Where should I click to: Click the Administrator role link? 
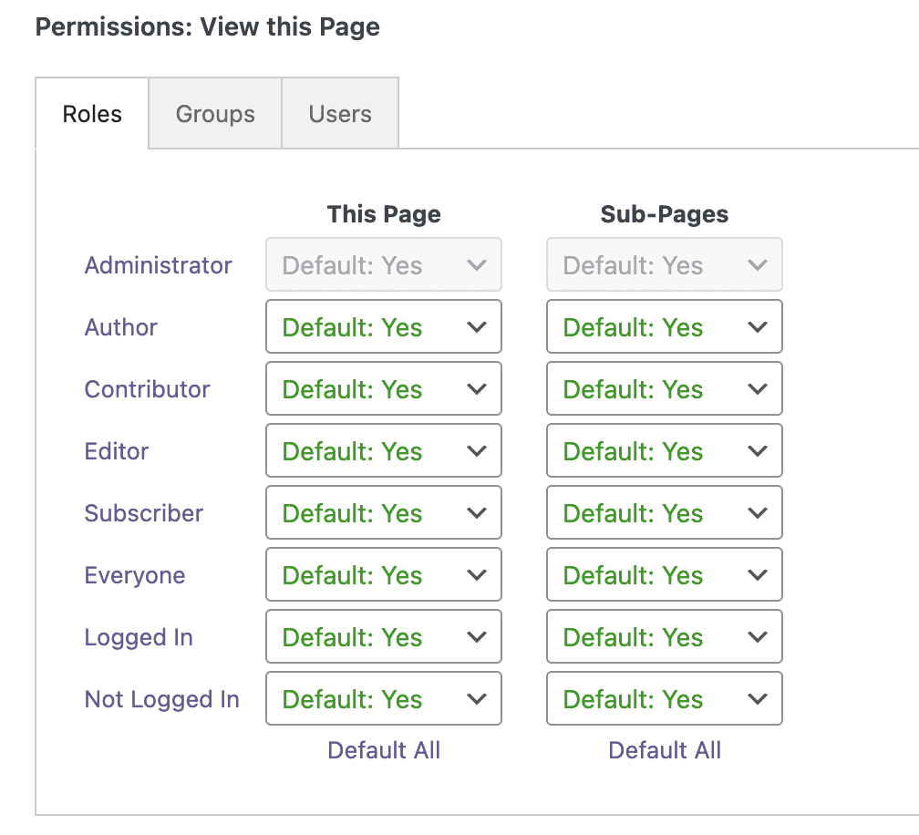tap(159, 265)
